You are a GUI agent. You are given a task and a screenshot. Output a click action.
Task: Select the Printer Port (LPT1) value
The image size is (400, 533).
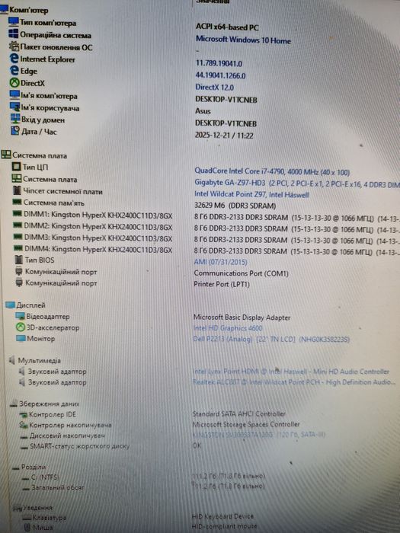click(222, 284)
